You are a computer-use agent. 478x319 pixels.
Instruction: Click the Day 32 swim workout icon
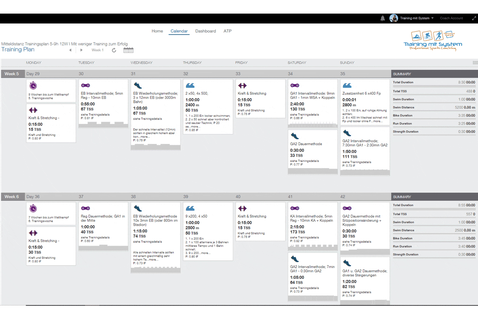(x=190, y=85)
